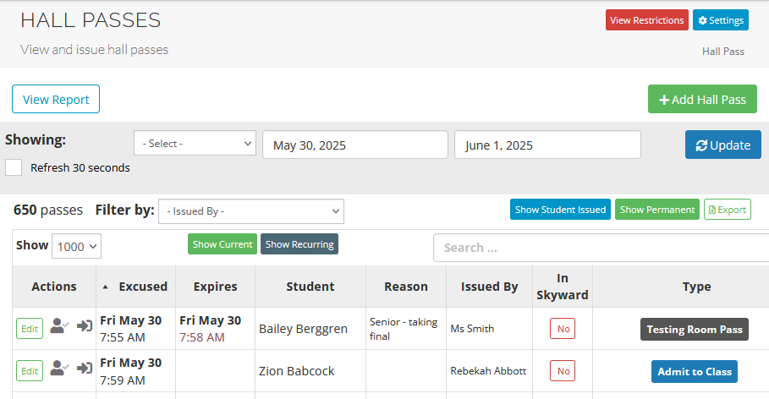Click the Show Recurring filter tab
Screen dimensions: 769x399
tap(299, 244)
